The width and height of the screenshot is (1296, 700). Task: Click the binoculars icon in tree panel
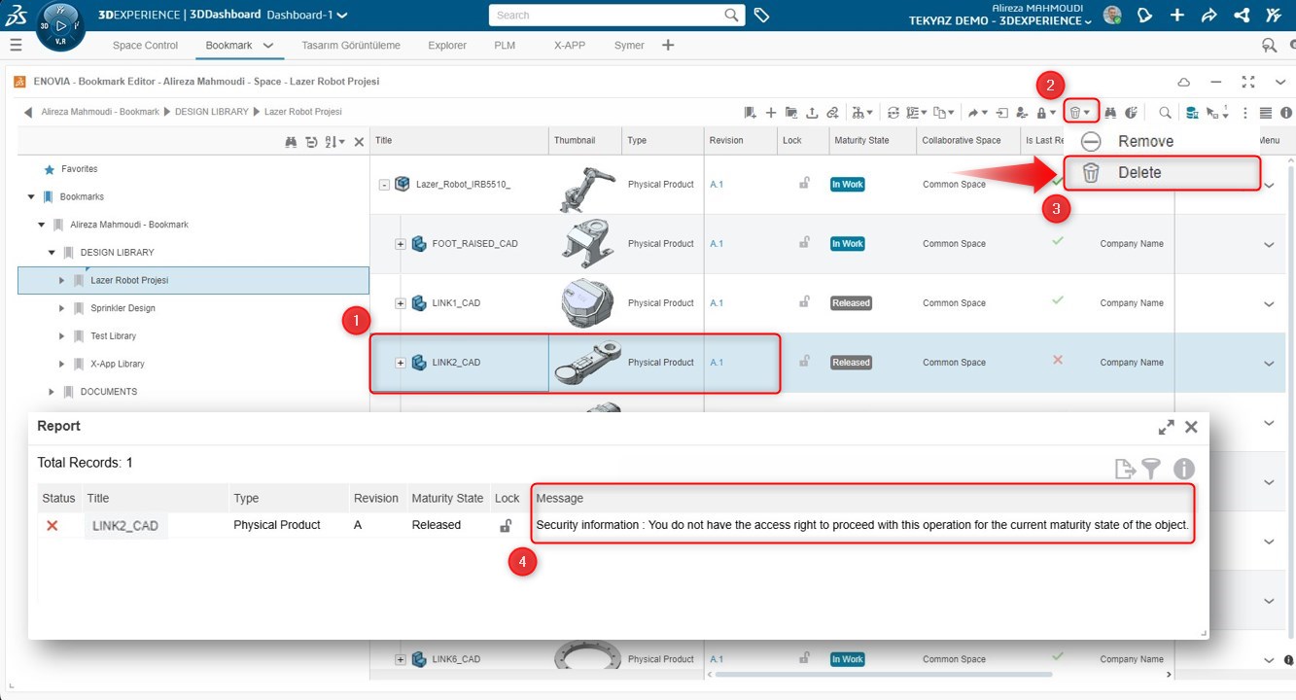click(291, 142)
